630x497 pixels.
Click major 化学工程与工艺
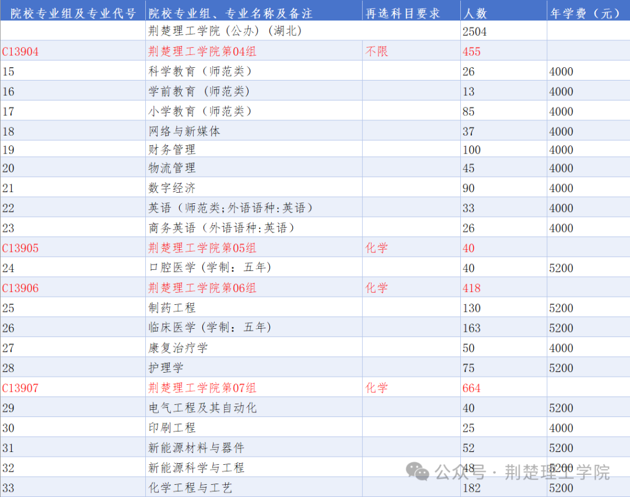[190, 488]
